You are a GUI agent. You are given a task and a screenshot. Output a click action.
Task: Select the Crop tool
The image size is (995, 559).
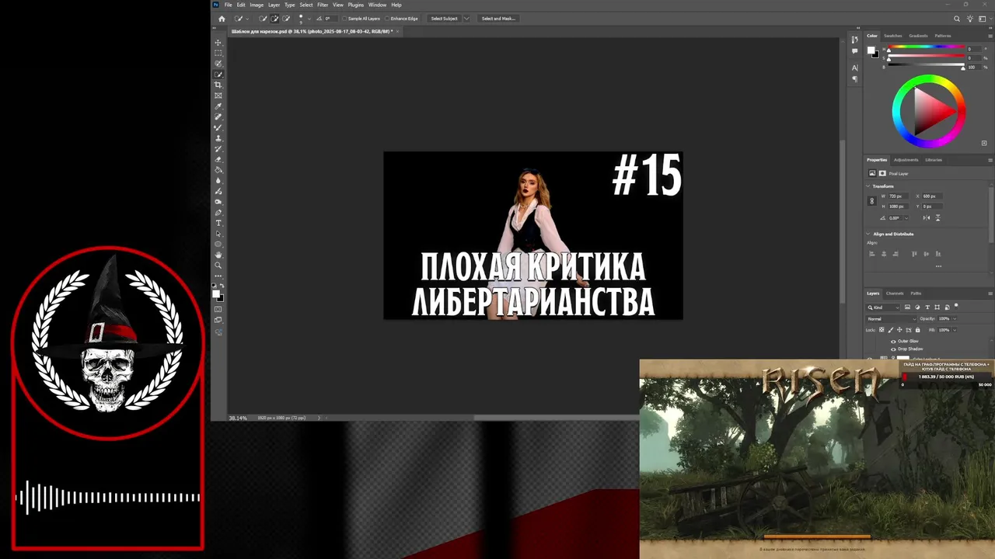[218, 85]
